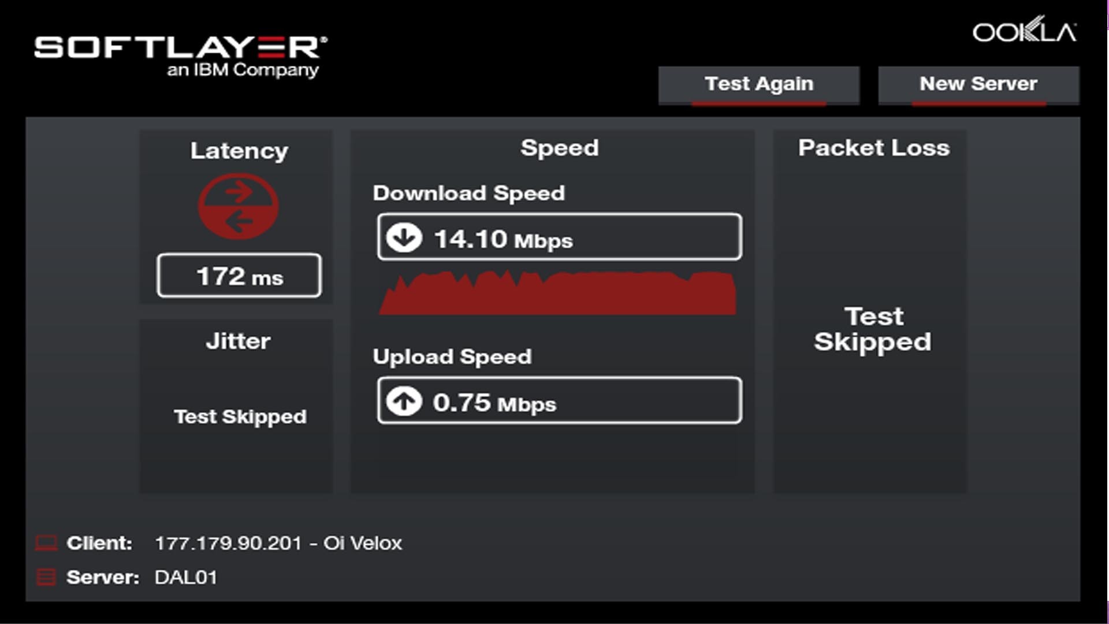Click the Packet Loss heading
Screen dimensions: 1109x624
873,148
